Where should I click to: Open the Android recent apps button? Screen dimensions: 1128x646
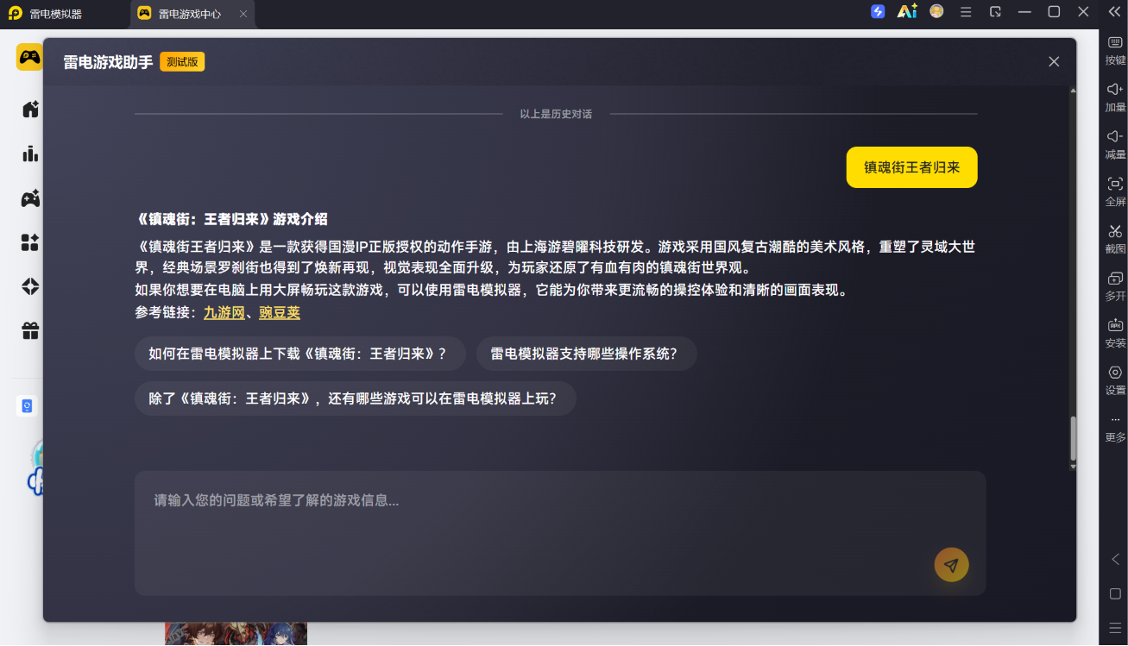click(1115, 627)
